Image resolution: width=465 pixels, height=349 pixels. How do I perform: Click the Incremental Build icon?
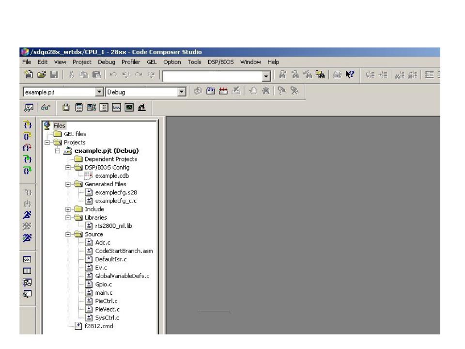point(211,91)
